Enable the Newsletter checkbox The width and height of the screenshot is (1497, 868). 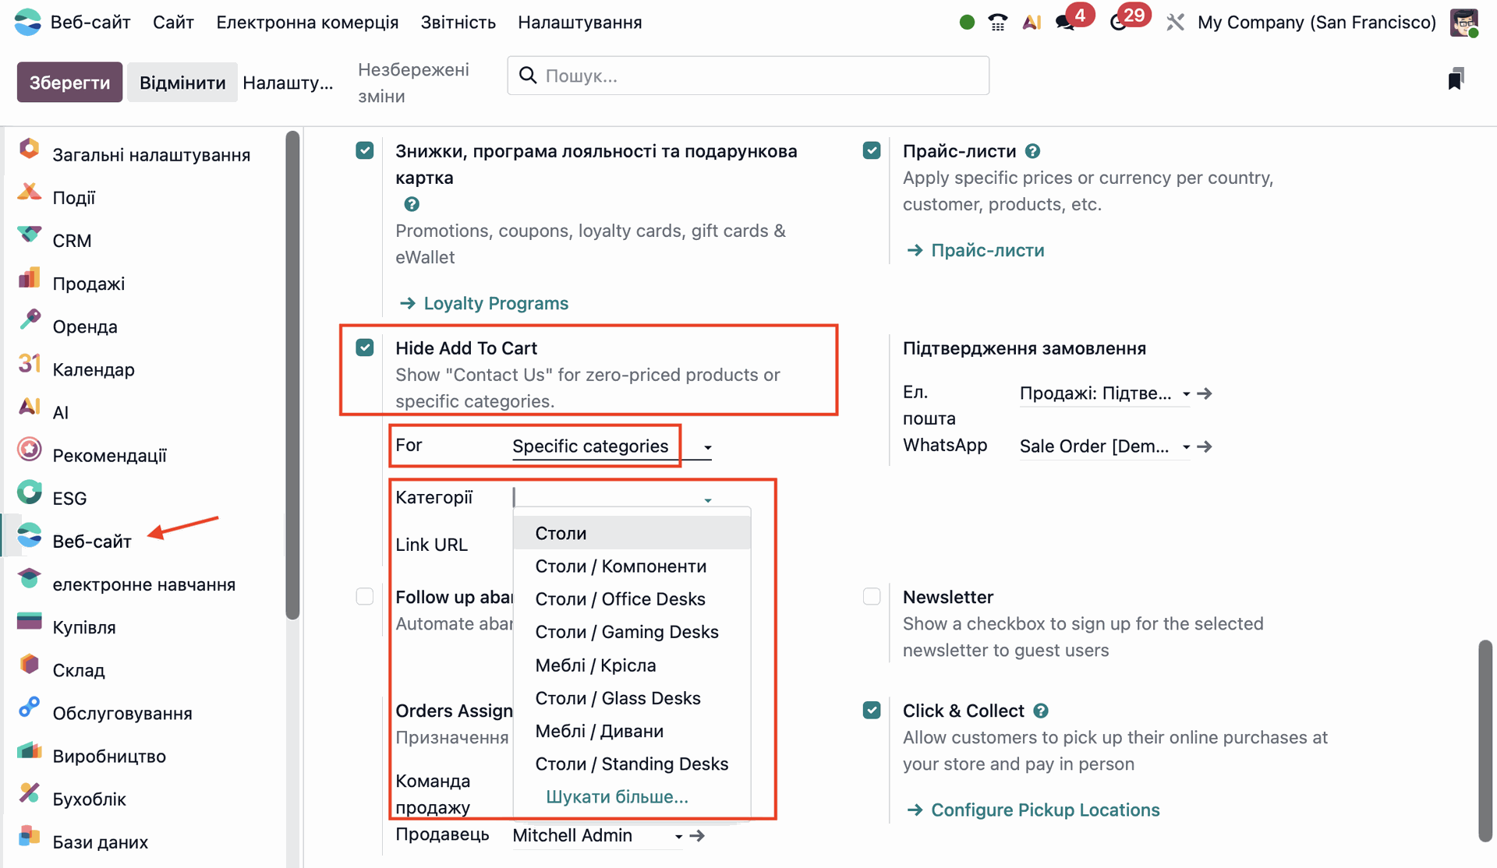872,597
